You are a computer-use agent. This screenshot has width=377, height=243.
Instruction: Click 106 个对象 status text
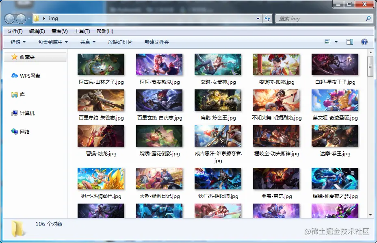point(49,224)
